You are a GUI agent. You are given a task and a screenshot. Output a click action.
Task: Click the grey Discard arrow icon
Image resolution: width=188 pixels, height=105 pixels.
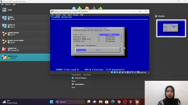pyautogui.click(x=94, y=8)
